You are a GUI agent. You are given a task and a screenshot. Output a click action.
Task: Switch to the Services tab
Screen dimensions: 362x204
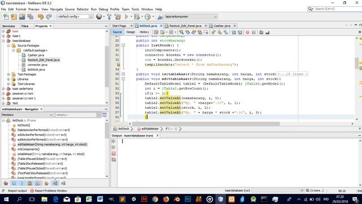click(8, 26)
